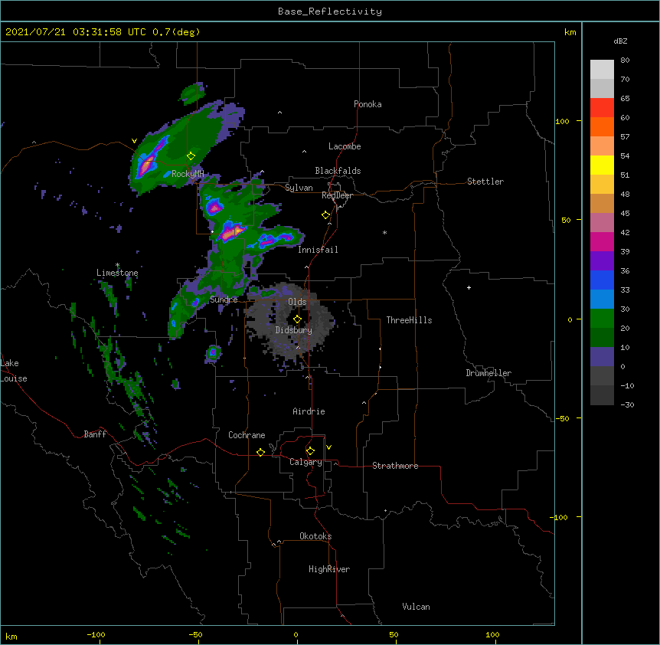
Task: Click the yellow diamond marker below Cochrane
Action: point(260,452)
